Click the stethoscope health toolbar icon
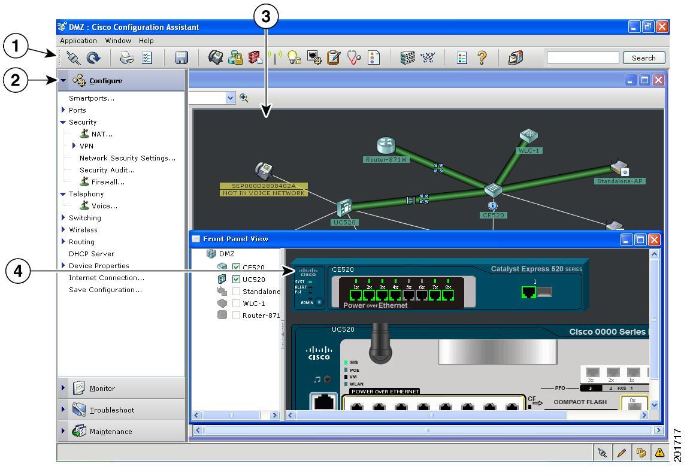This screenshot has width=687, height=467. tap(353, 57)
